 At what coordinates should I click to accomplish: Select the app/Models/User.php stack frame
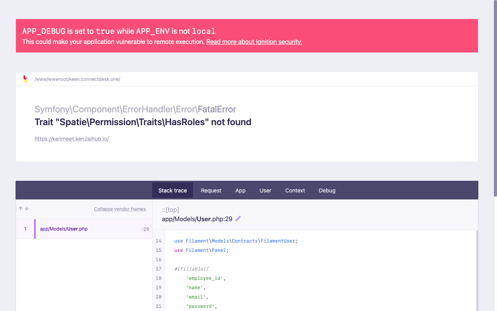pyautogui.click(x=84, y=229)
